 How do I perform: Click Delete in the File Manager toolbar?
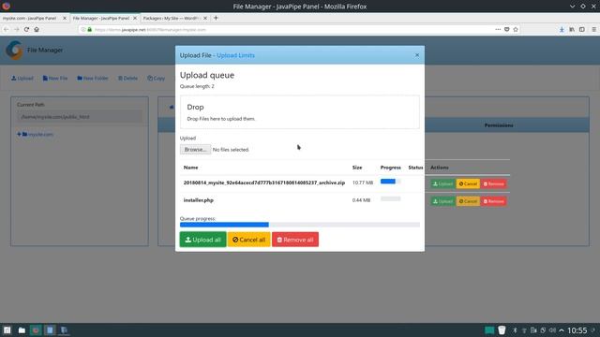(127, 79)
